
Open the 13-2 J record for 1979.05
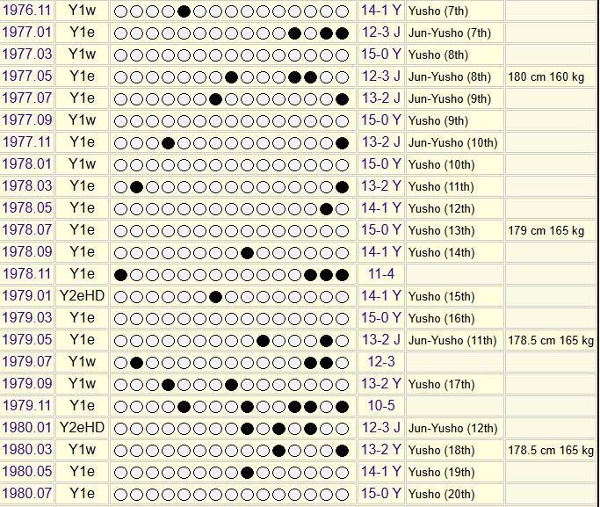381,340
